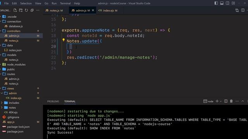Split the terminal pane
248x139 pixels.
pos(226,101)
